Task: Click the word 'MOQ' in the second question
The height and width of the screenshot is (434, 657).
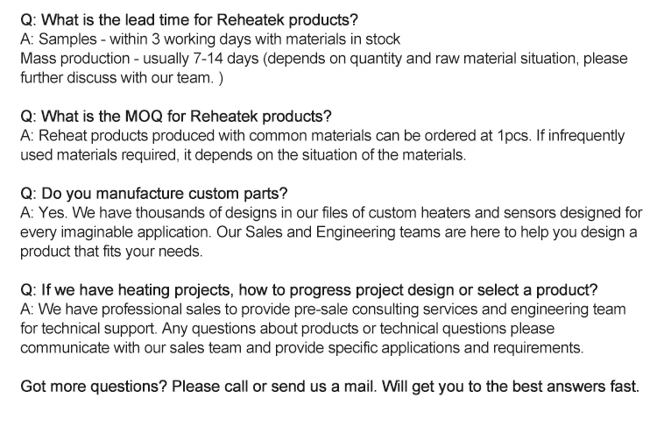Action: [x=144, y=116]
